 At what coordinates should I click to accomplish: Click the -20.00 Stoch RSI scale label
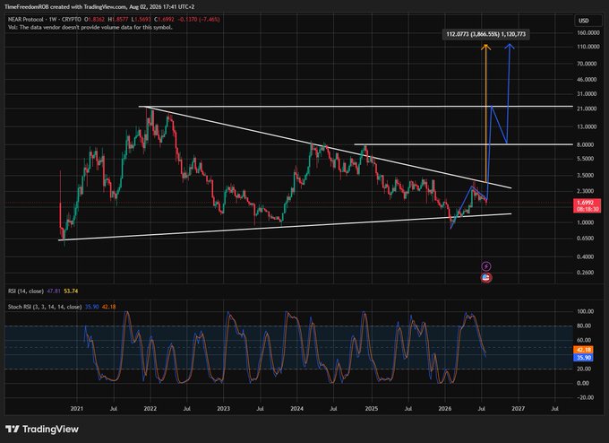point(586,397)
